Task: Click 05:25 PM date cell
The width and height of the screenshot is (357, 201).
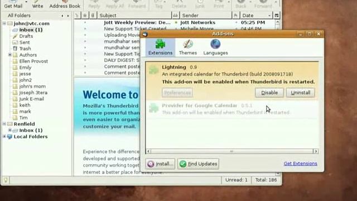Action: (x=253, y=22)
